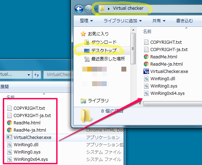The image size is (202, 165).
Task: Go back with the blue Back arrow
Action: [79, 9]
